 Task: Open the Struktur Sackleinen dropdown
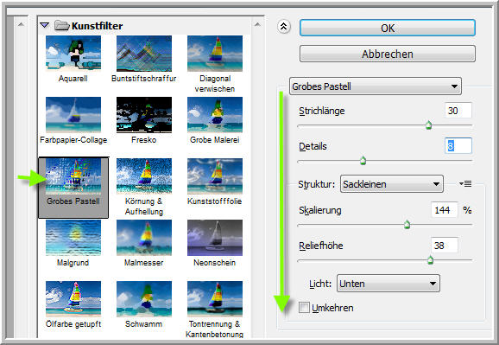(x=391, y=184)
